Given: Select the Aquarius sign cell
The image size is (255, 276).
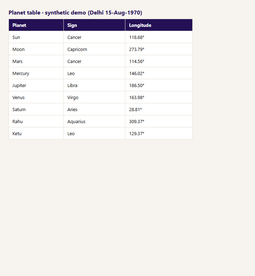Looking at the screenshot, I should click(x=94, y=121).
